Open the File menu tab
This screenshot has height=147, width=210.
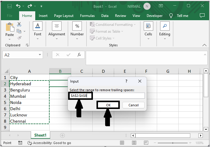[x=10, y=16]
